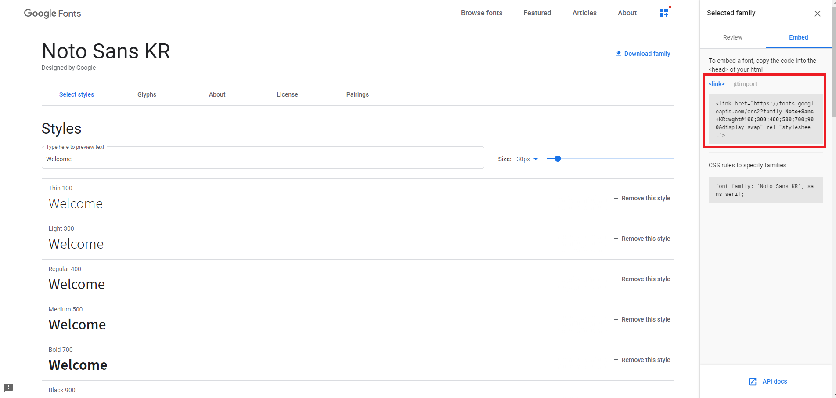The image size is (836, 398).
Task: Open the API docs link
Action: [x=775, y=381]
